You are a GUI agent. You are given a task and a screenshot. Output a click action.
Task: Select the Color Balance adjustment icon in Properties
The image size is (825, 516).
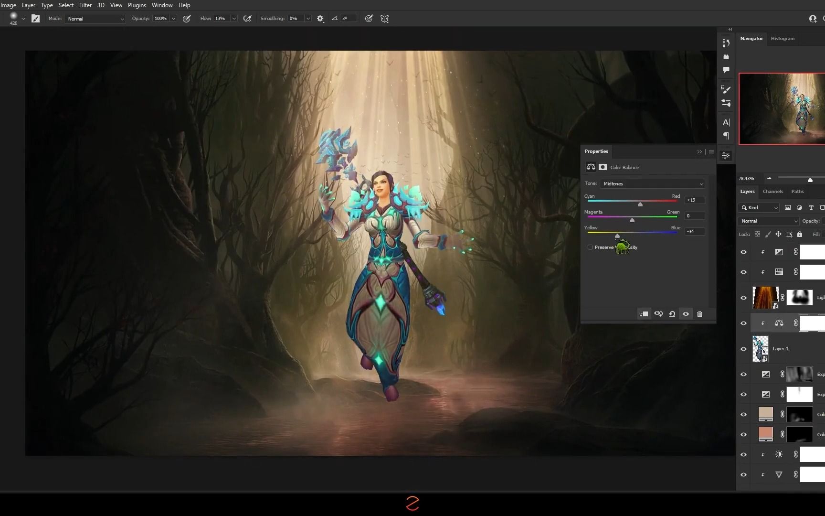[591, 167]
